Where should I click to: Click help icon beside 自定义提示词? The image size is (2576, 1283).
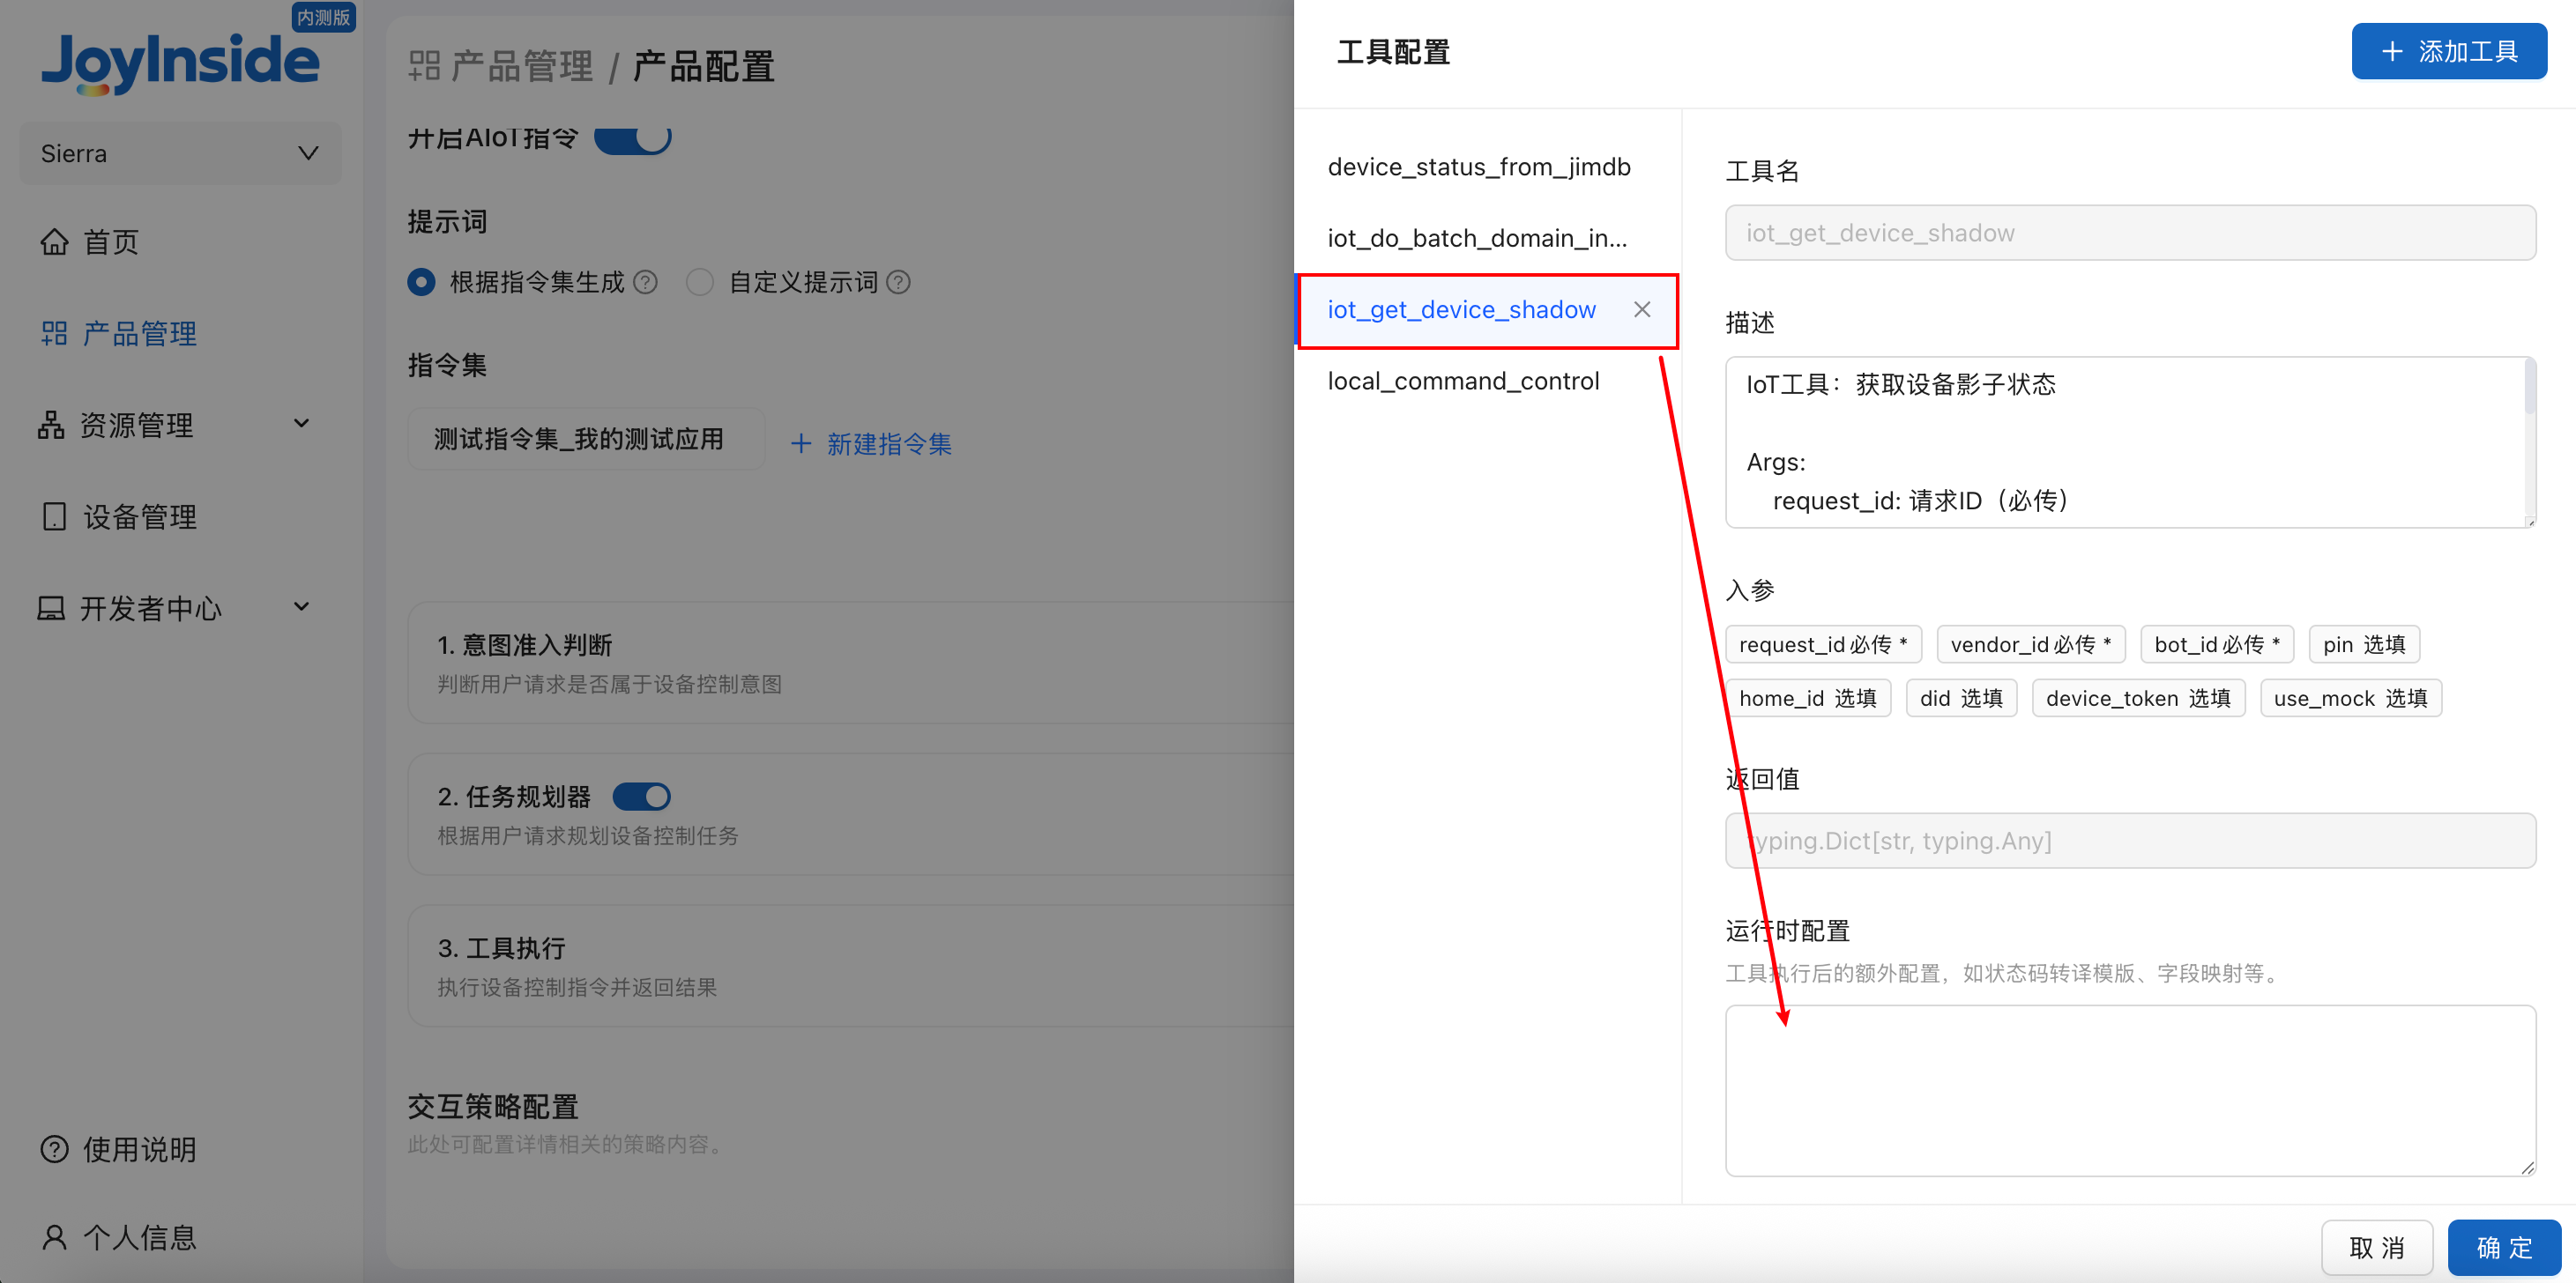pyautogui.click(x=898, y=283)
